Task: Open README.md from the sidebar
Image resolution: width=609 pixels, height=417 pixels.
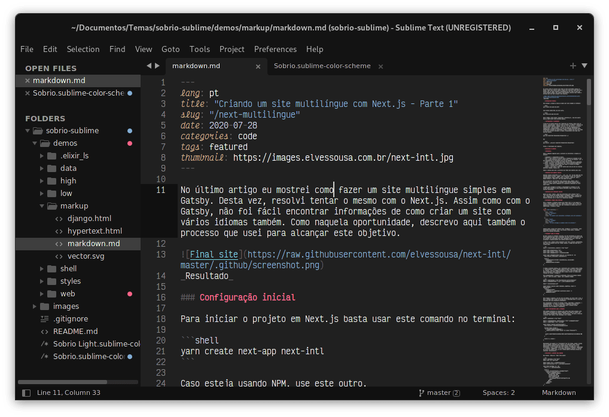Action: click(x=75, y=332)
